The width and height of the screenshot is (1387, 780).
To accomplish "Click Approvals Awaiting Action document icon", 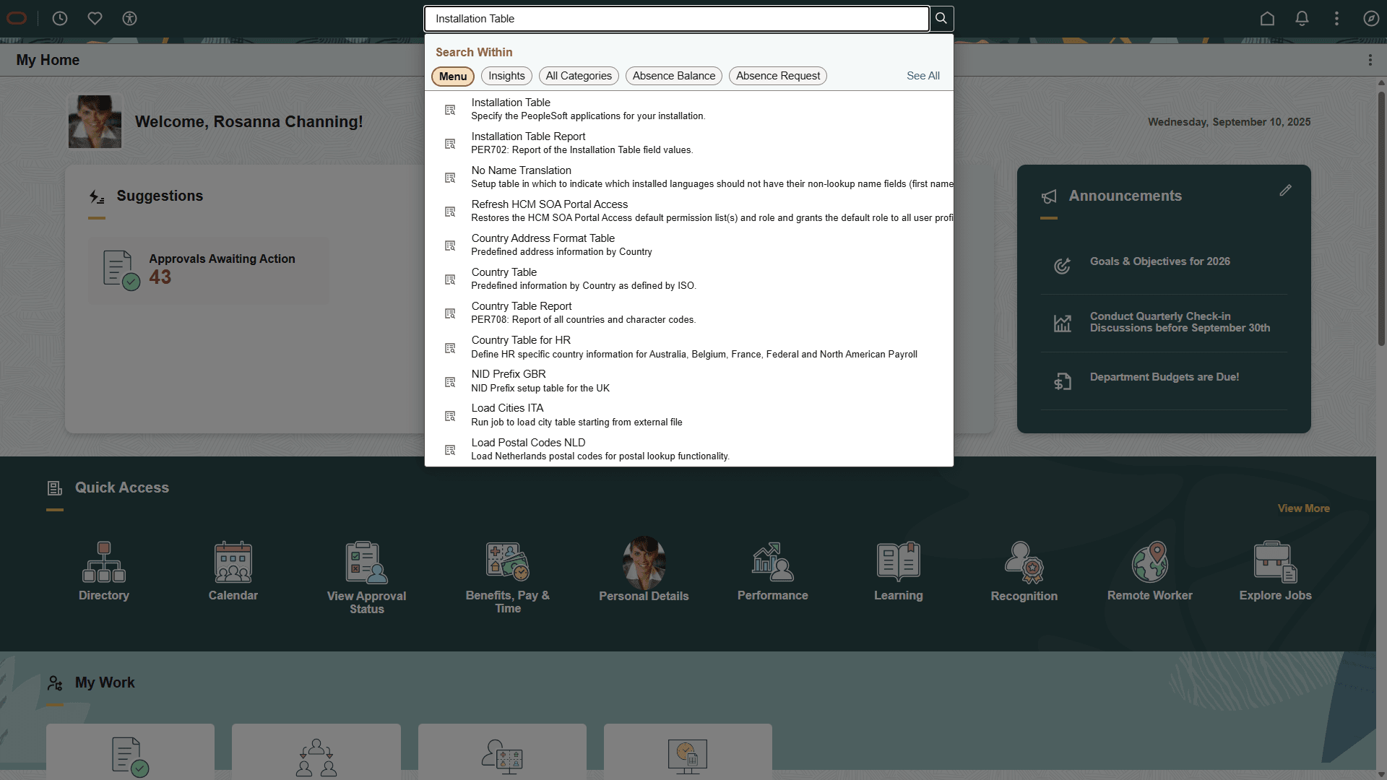I will tap(121, 270).
